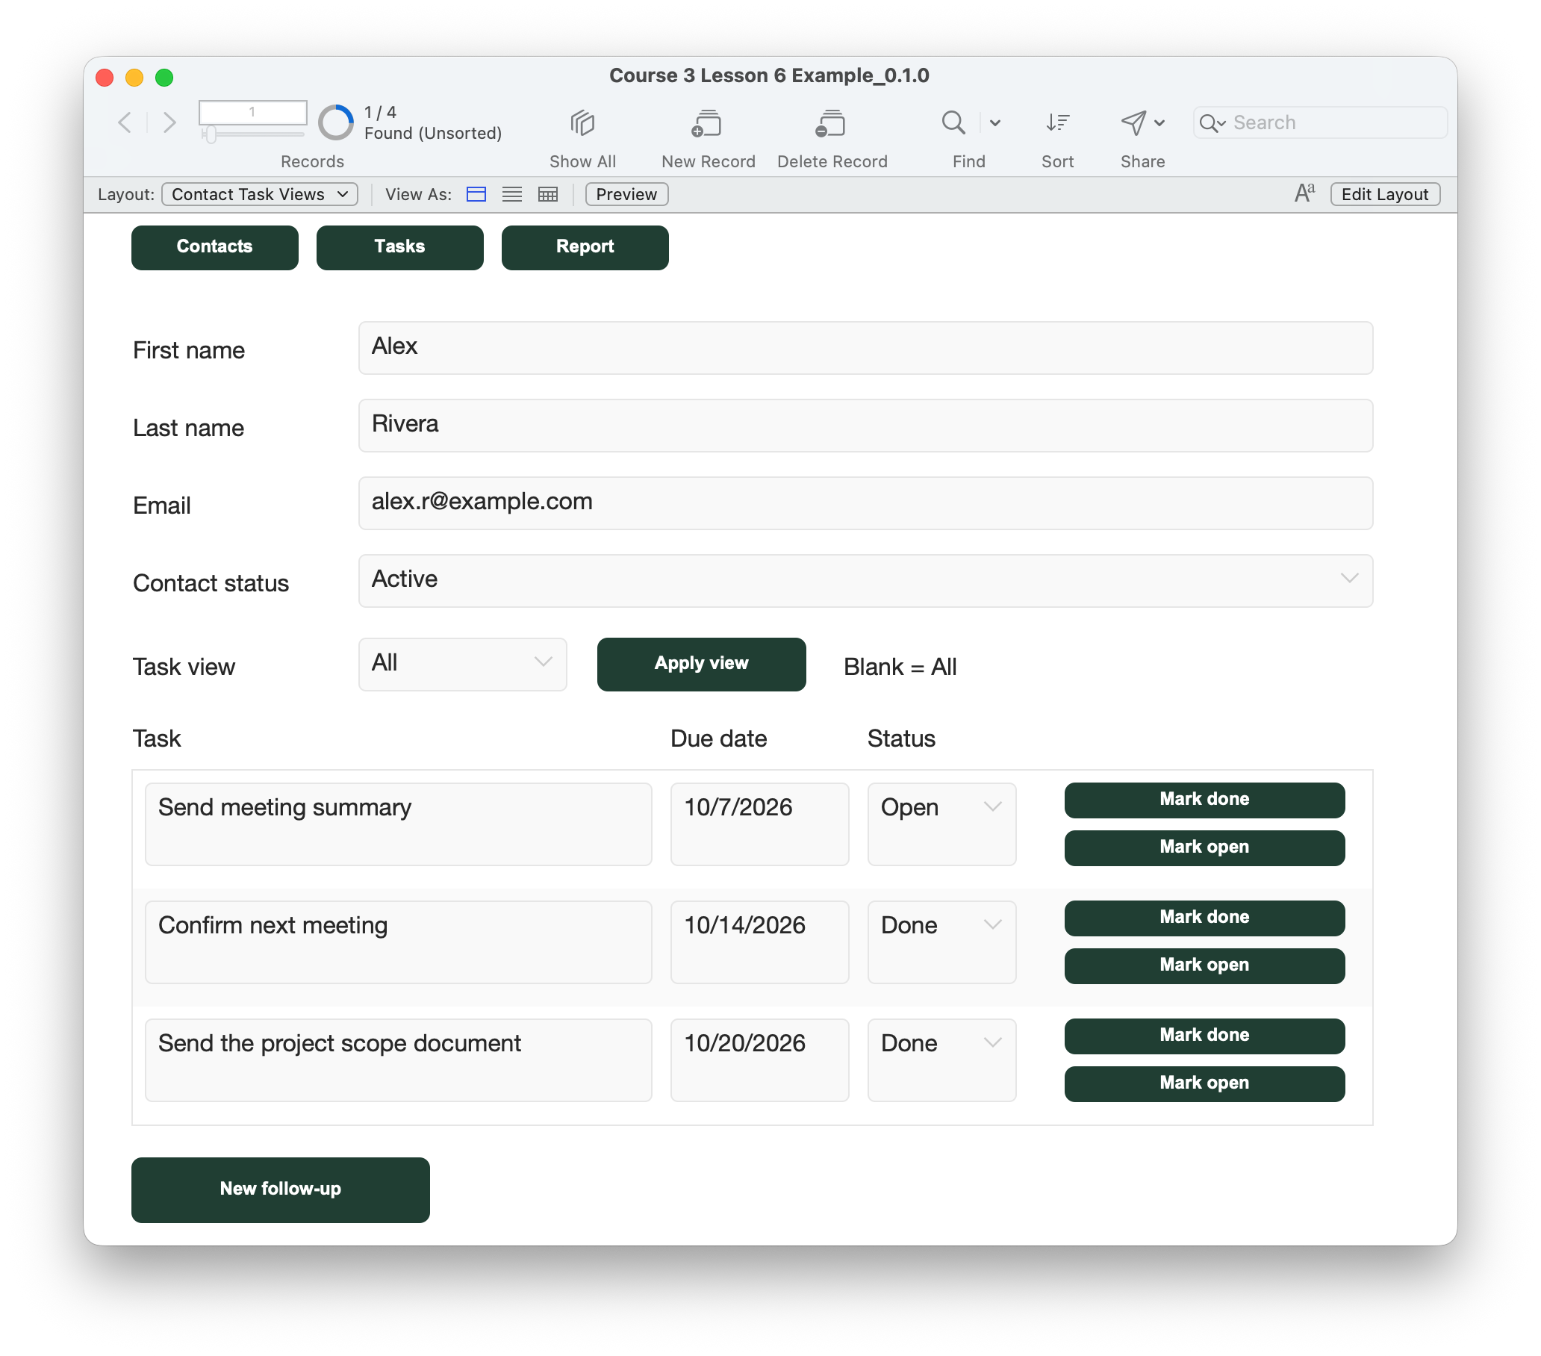Switch to List view icon
Viewport: 1541px width, 1356px height.
[x=512, y=195]
